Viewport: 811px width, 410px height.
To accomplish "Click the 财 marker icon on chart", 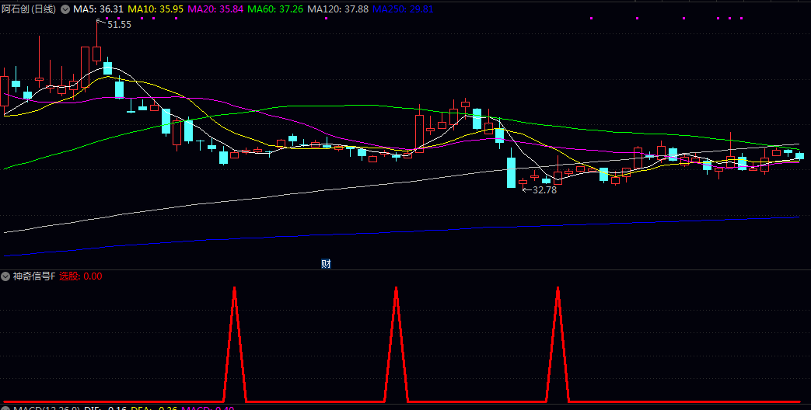I will [326, 263].
